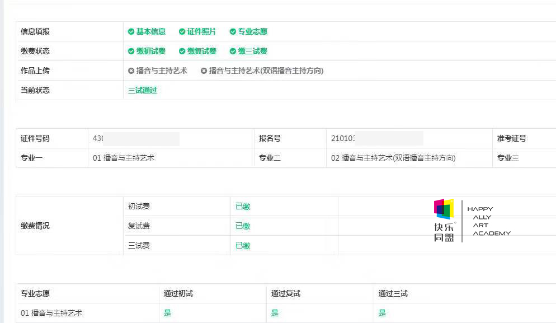The width and height of the screenshot is (556, 323).
Task: Click 是 under 通过复试 column
Action: coord(275,313)
